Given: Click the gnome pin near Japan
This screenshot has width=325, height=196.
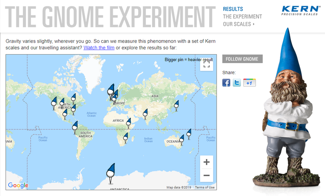Looking at the screenshot, I should point(176,106).
